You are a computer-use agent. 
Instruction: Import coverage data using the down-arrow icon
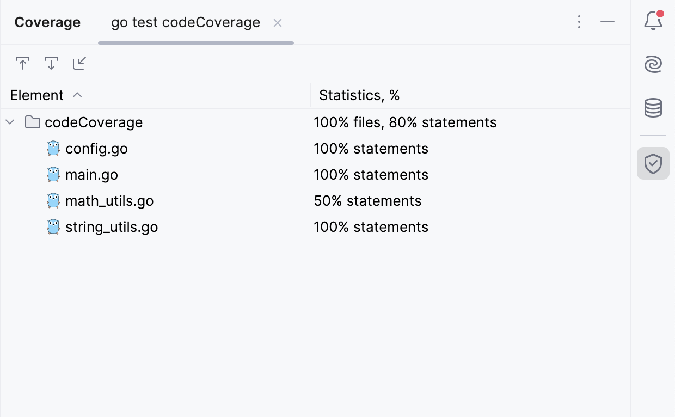point(51,63)
